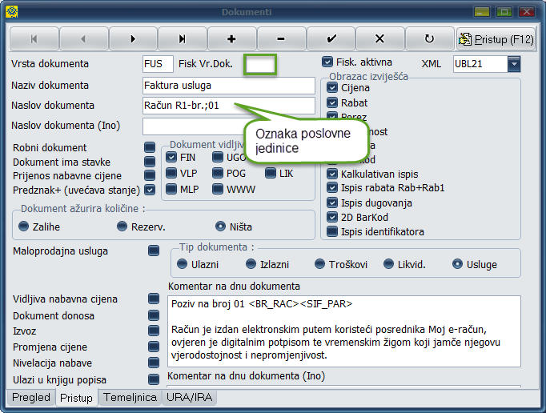
Task: Go to the first record navigation arrow
Action: click(x=34, y=38)
